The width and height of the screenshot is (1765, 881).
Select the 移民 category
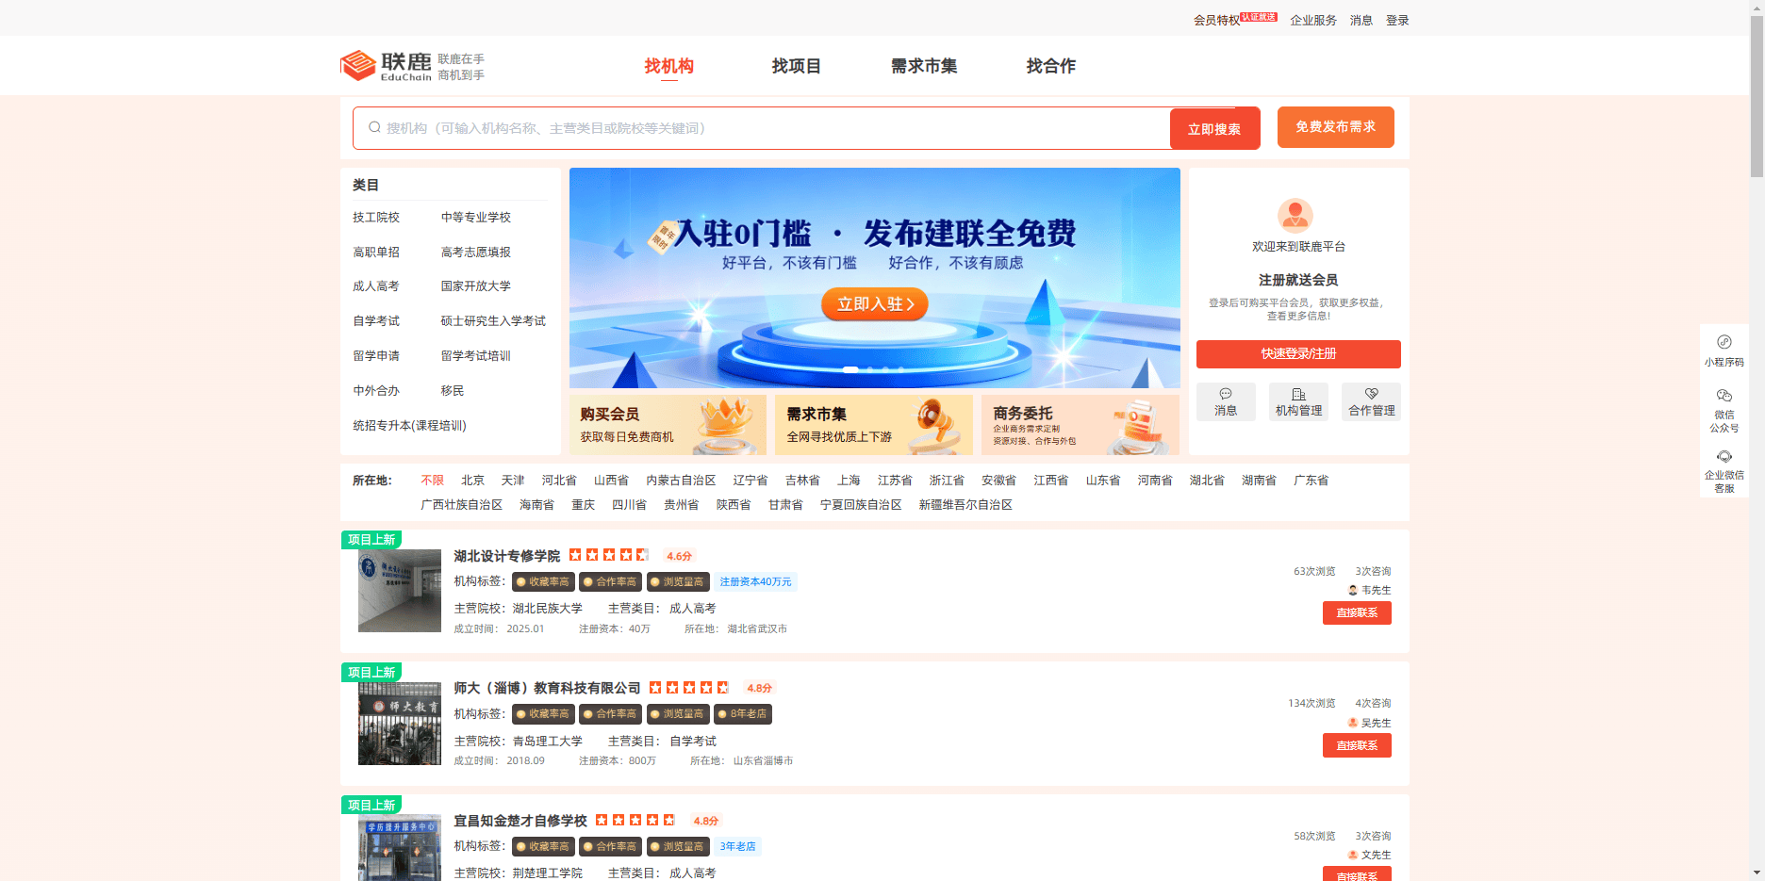pos(453,391)
